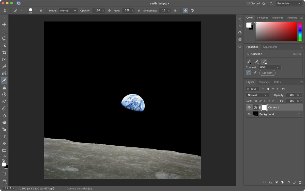305x191 pixels.
Task: Select the Blur droplet tool
Action: click(x=4, y=116)
